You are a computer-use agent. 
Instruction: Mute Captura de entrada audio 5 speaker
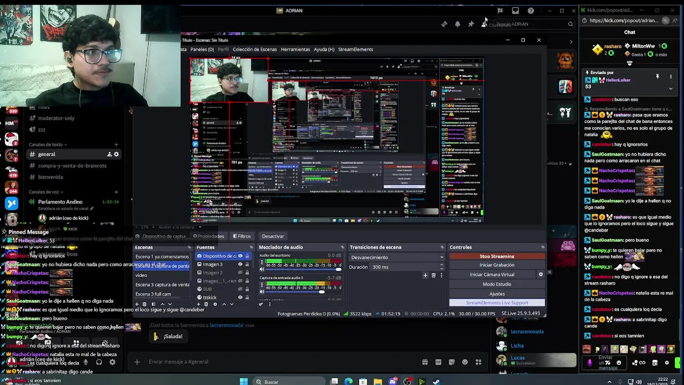pyautogui.click(x=262, y=292)
